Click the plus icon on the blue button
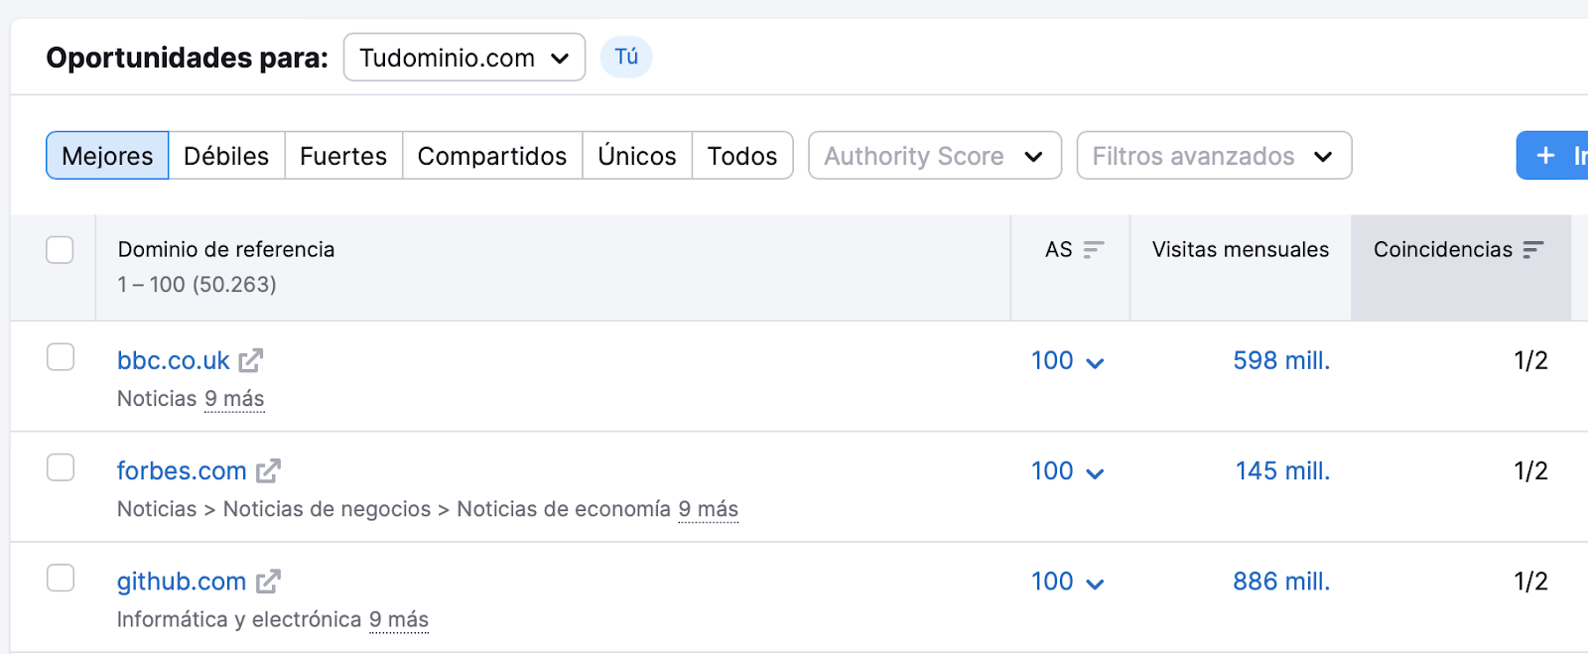 pos(1544,156)
